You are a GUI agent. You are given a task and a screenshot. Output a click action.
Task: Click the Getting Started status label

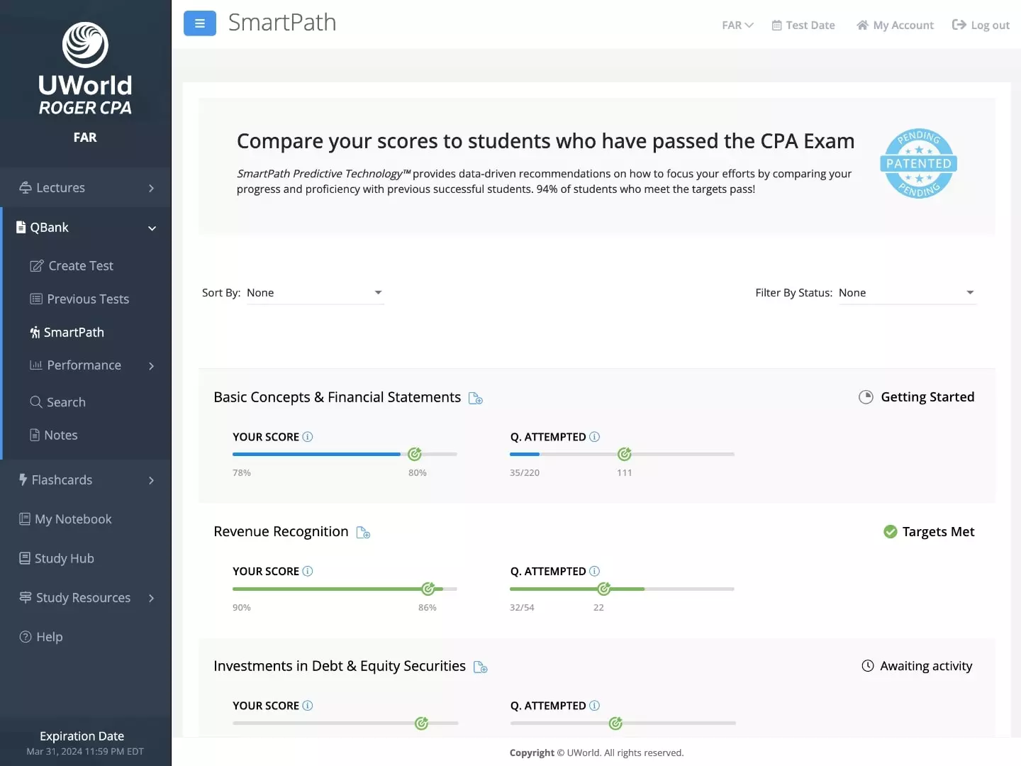coord(927,397)
